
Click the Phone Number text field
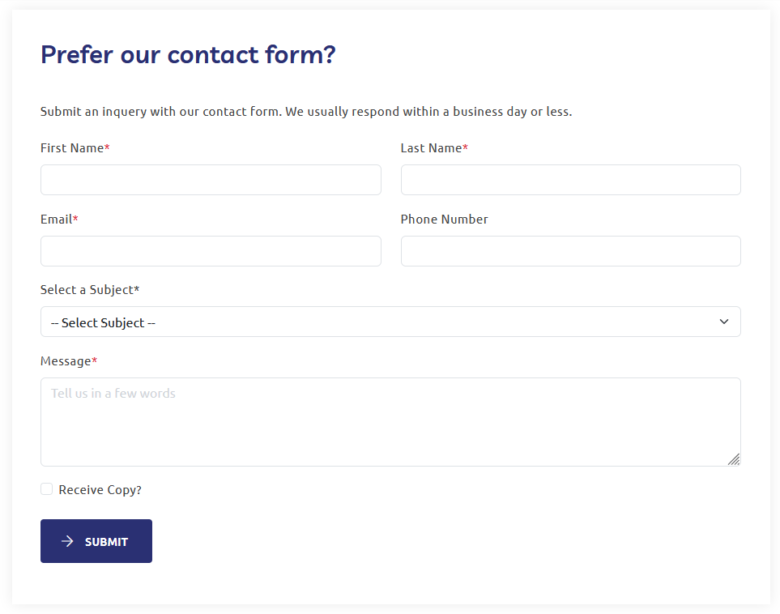pyautogui.click(x=570, y=251)
